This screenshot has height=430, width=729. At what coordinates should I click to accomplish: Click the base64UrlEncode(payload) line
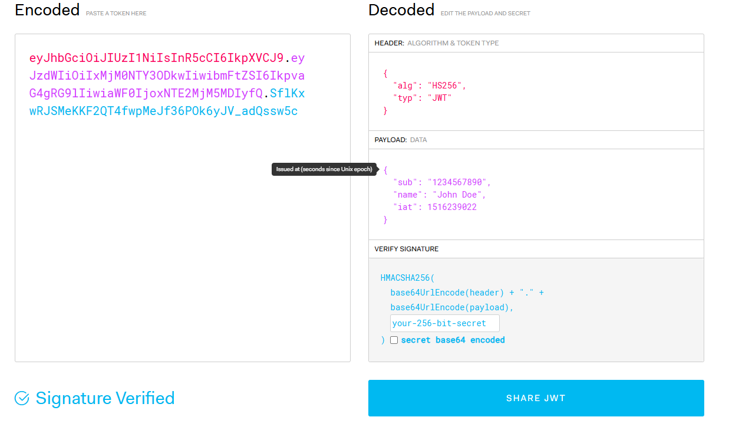452,307
